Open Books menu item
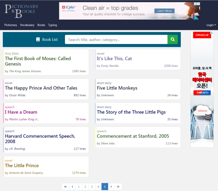The height and width of the screenshot is (191, 218). 41,25
